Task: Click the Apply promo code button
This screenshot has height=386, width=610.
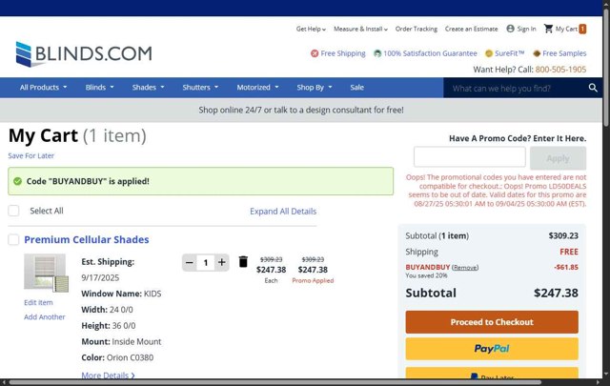Action: 558,158
